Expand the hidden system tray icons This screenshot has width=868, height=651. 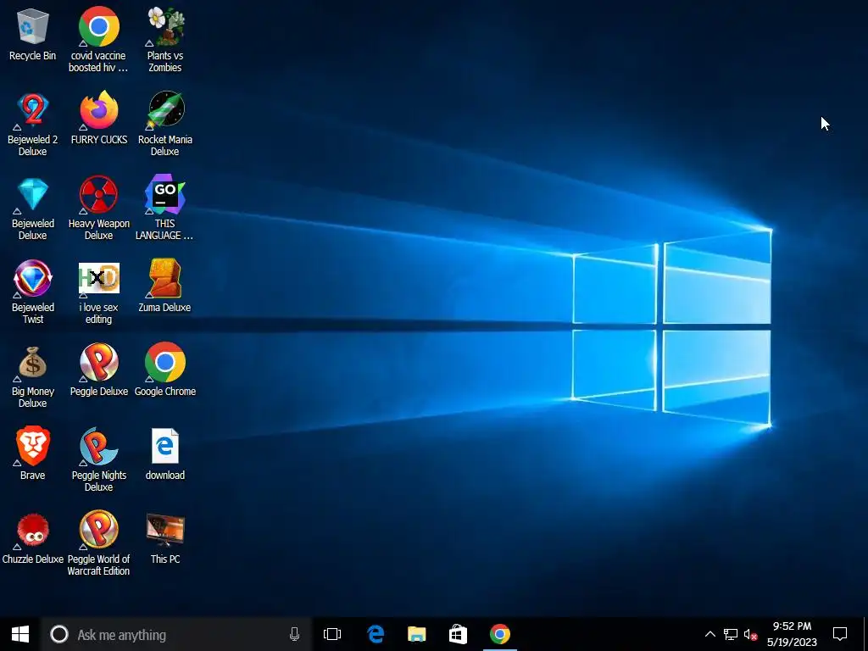pos(710,634)
